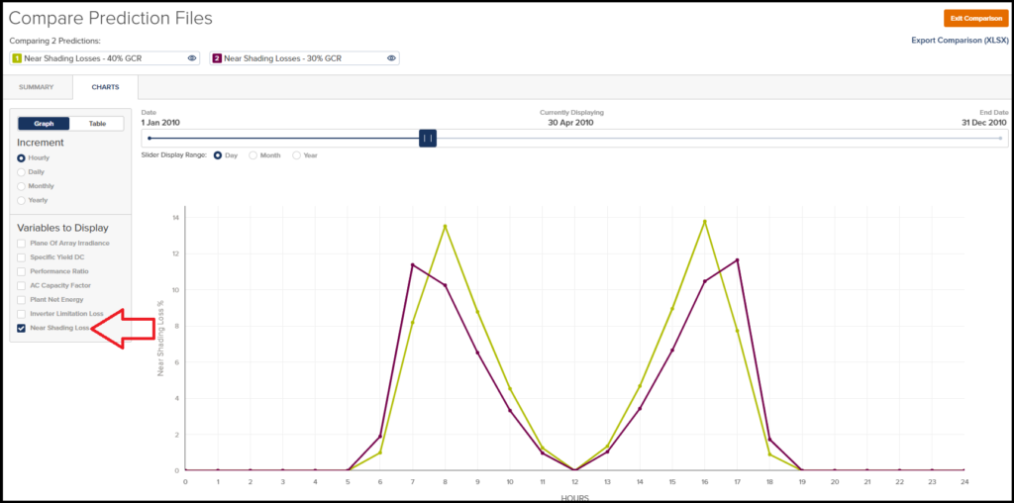Click end endpoint of date slider track
Viewport: 1014px width, 503px height.
pyautogui.click(x=1000, y=139)
